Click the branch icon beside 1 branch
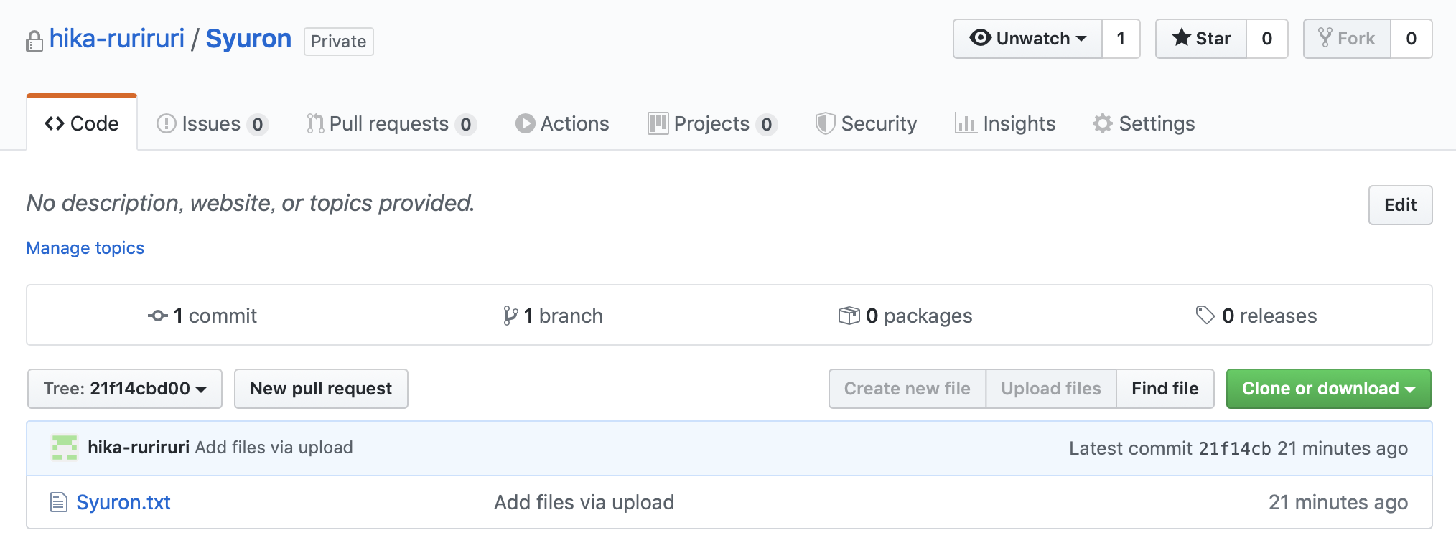 point(510,316)
